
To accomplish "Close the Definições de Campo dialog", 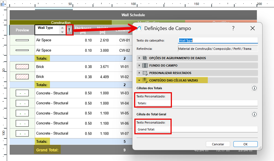I will [x=252, y=28].
